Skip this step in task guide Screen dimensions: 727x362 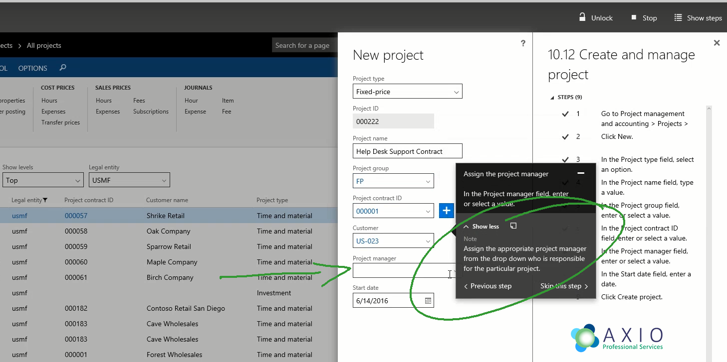pyautogui.click(x=564, y=286)
